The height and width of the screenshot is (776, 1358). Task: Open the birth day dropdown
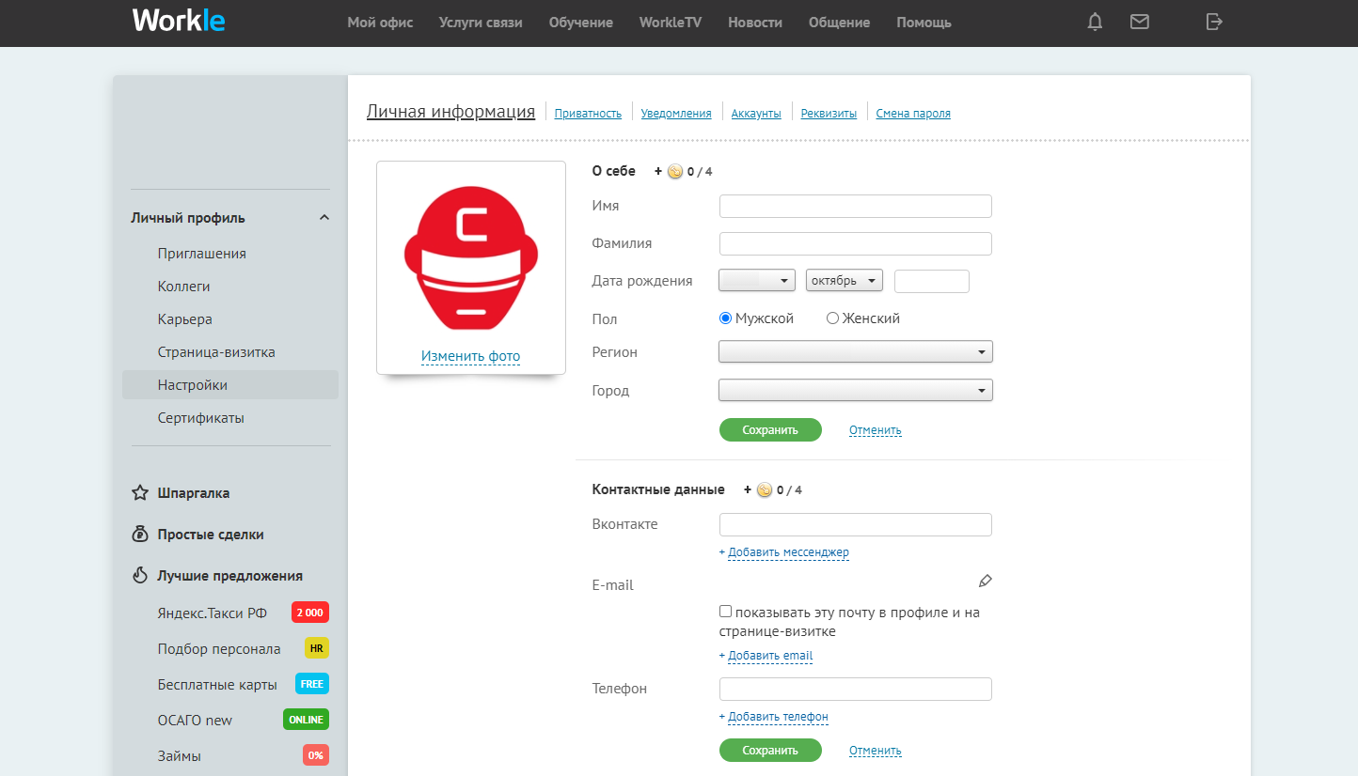click(x=757, y=280)
